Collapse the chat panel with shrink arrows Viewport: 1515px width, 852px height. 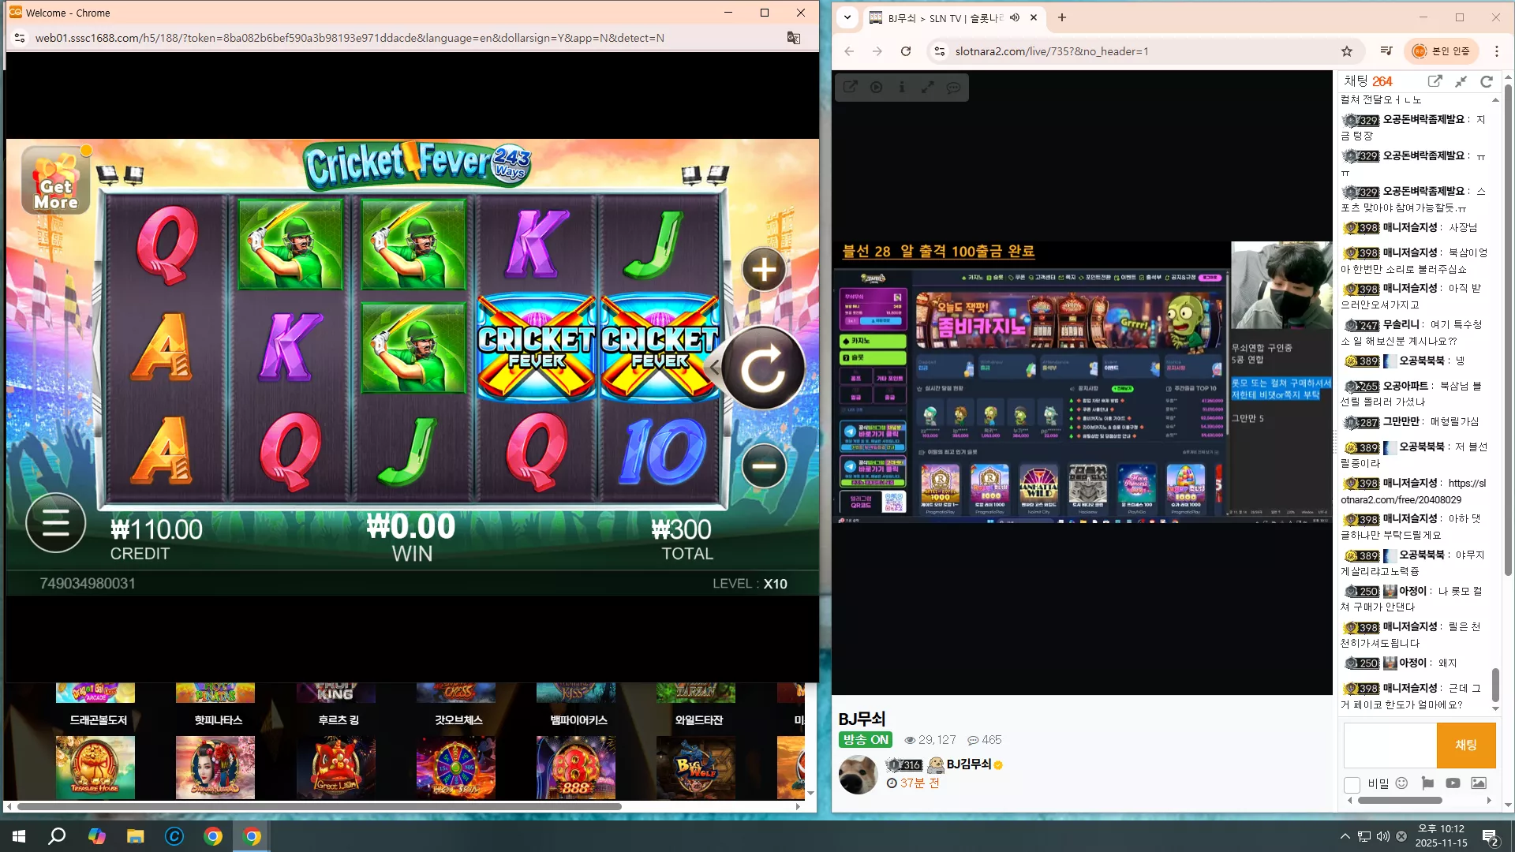tap(1461, 81)
